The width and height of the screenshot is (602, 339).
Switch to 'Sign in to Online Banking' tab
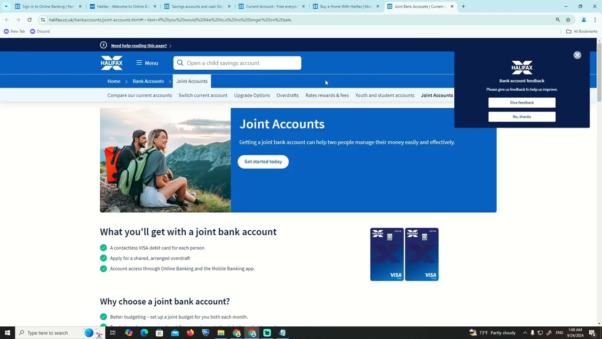tap(48, 7)
